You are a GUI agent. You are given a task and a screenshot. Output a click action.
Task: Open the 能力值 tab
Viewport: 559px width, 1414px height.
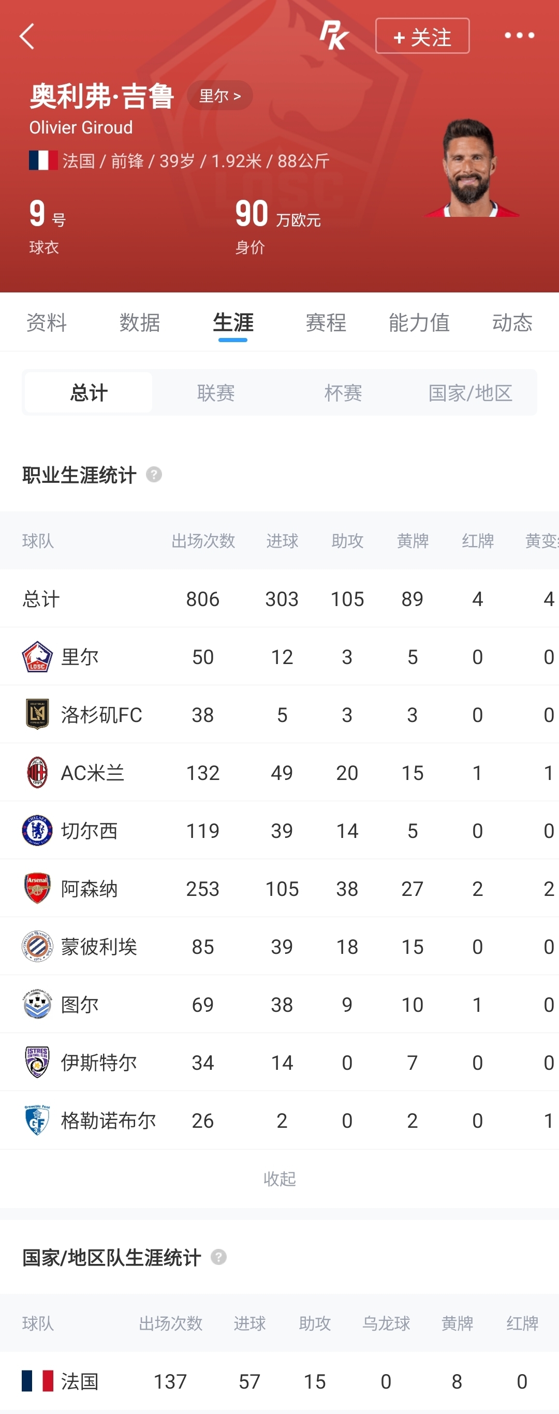[x=419, y=322]
